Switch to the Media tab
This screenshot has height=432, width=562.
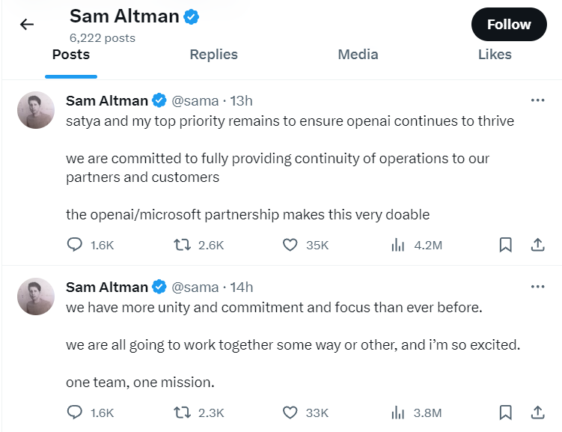(358, 55)
